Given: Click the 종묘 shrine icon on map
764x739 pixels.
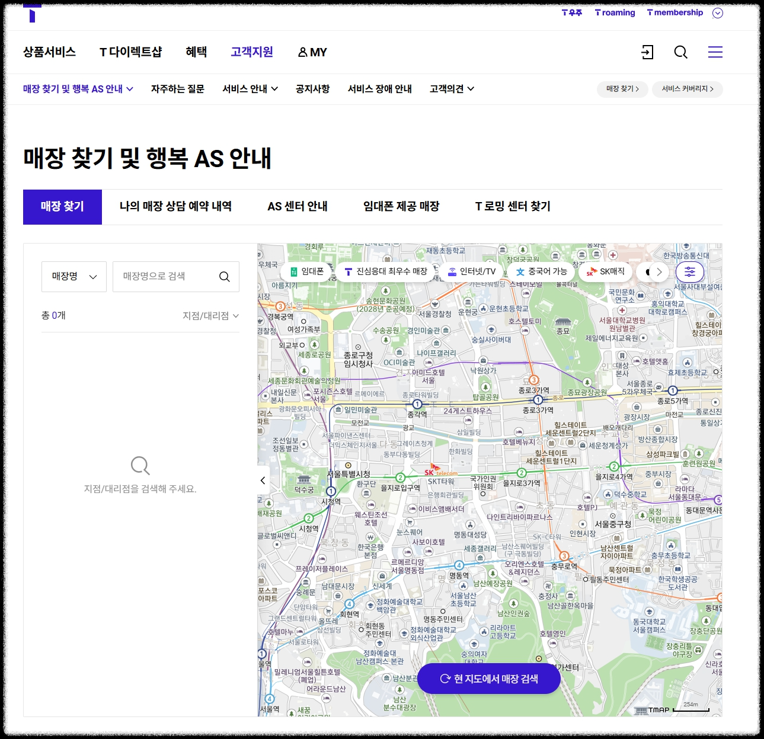Looking at the screenshot, I should click(563, 322).
